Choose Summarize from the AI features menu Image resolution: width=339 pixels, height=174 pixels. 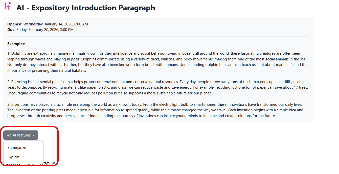pos(17,148)
